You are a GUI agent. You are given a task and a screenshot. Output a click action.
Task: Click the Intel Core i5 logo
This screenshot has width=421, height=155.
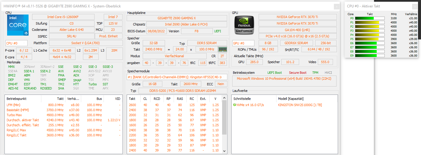click(x=18, y=25)
